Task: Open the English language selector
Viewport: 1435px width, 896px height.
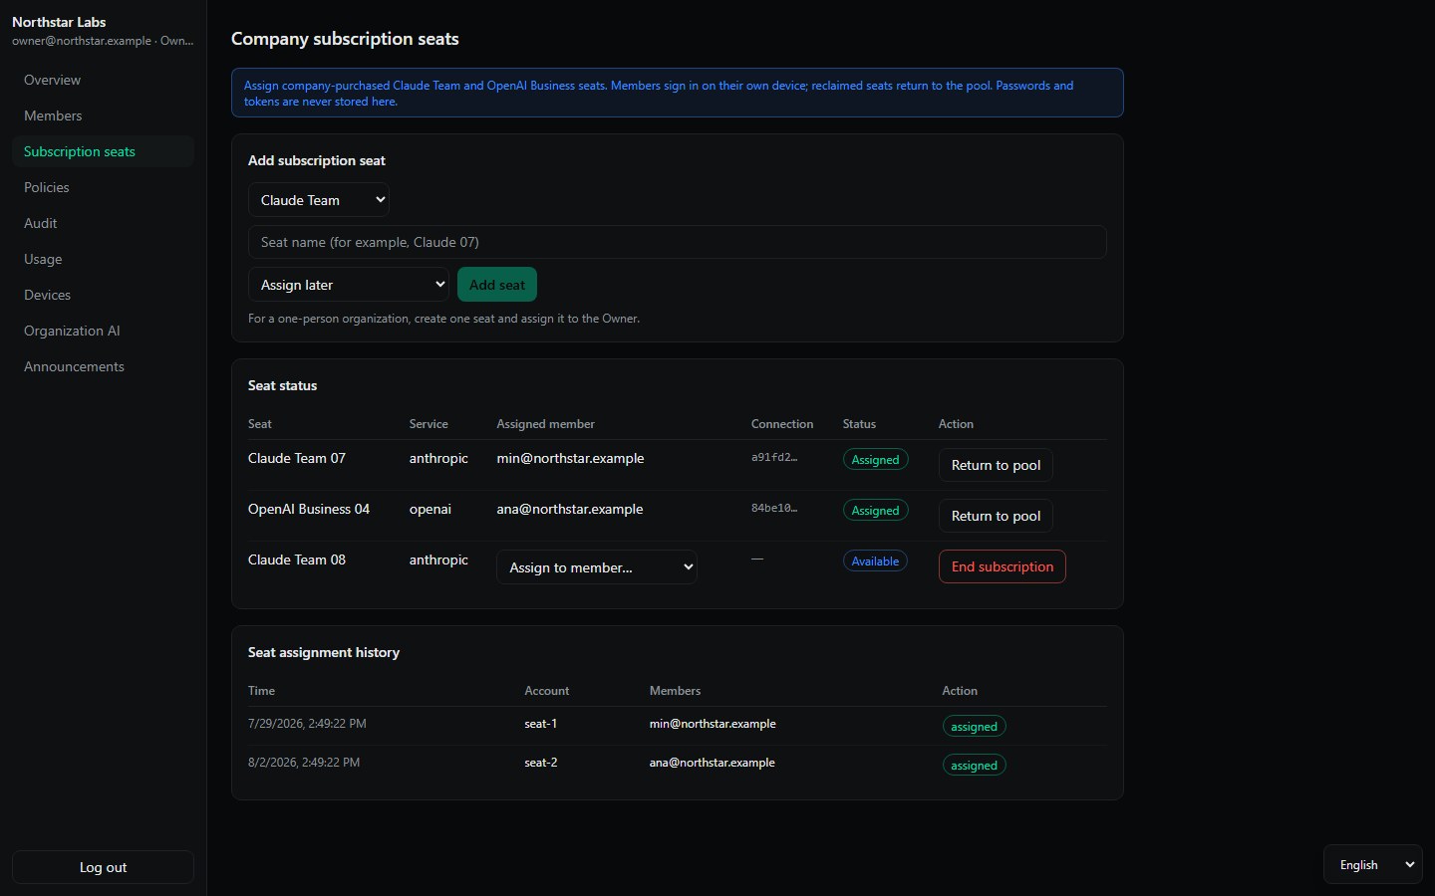Action: point(1373,865)
